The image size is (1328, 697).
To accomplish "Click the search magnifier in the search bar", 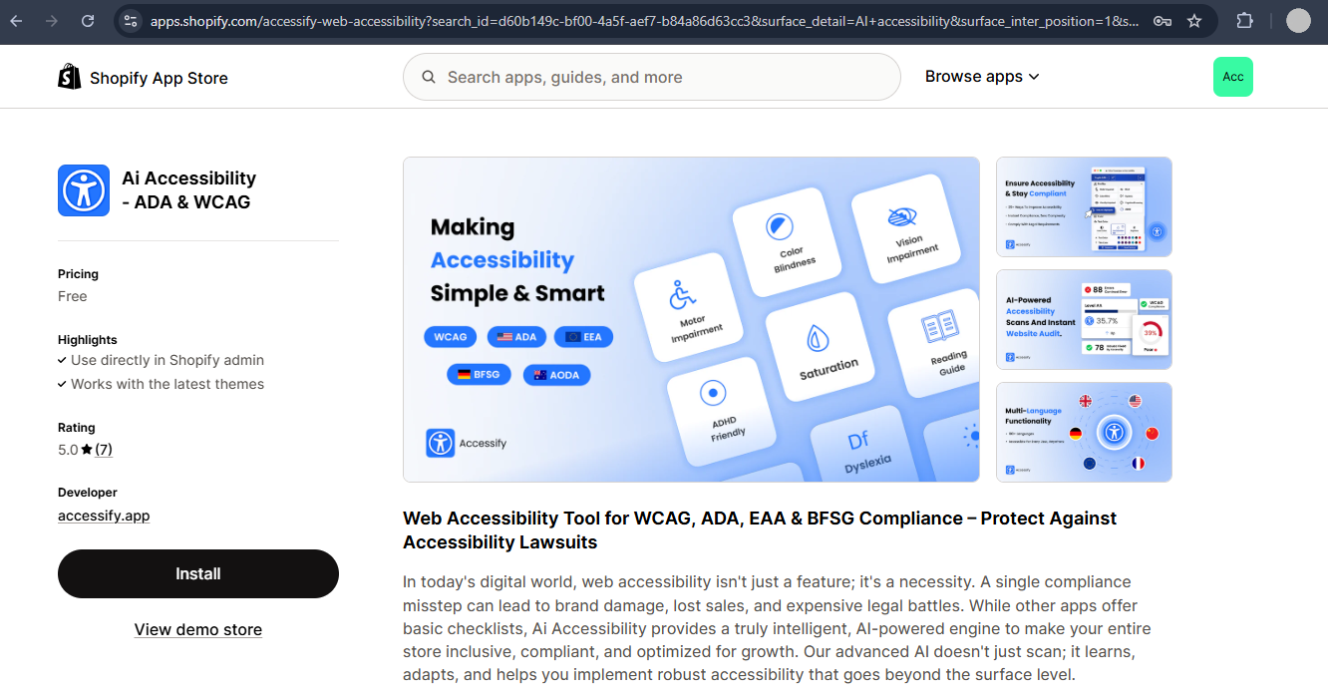I will pos(428,77).
